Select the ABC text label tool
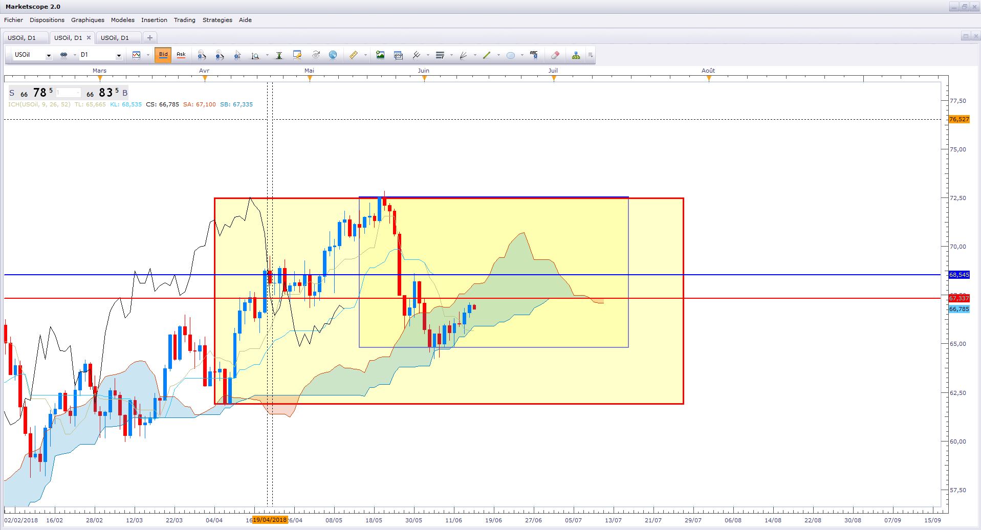981x530 pixels. coord(534,54)
